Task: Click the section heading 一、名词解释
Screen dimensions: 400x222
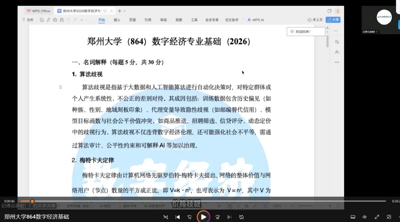Action: coord(118,62)
